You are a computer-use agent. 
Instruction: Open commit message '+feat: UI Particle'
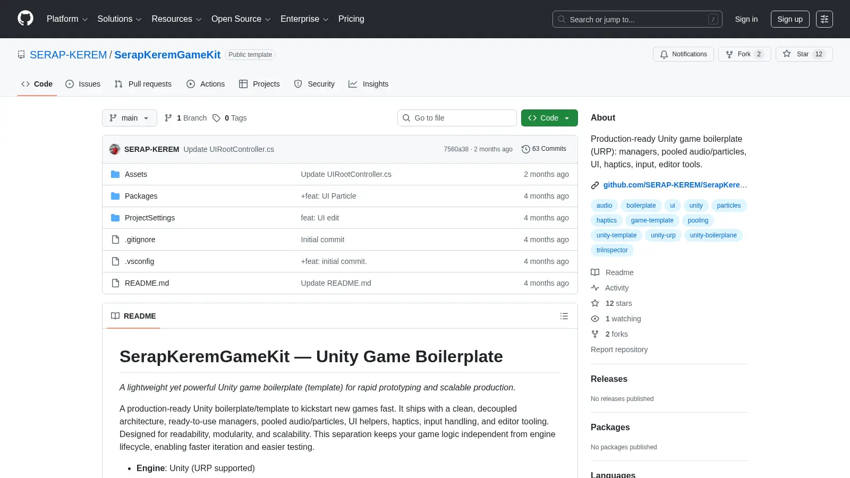coord(328,196)
